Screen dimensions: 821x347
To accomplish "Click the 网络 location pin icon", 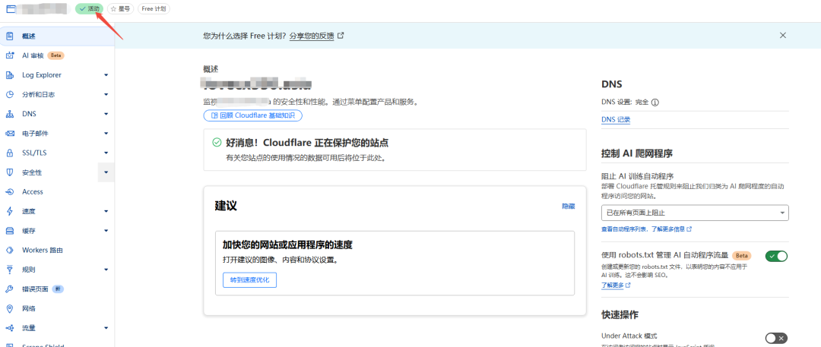I will 9,309.
